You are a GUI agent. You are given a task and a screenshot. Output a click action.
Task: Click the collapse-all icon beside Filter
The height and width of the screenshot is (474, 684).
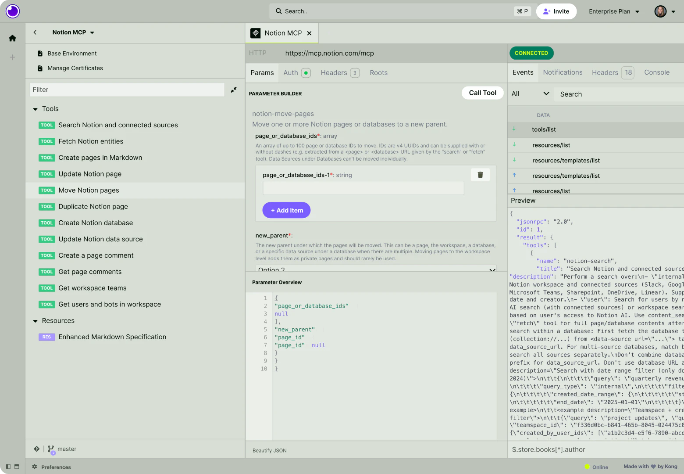234,90
